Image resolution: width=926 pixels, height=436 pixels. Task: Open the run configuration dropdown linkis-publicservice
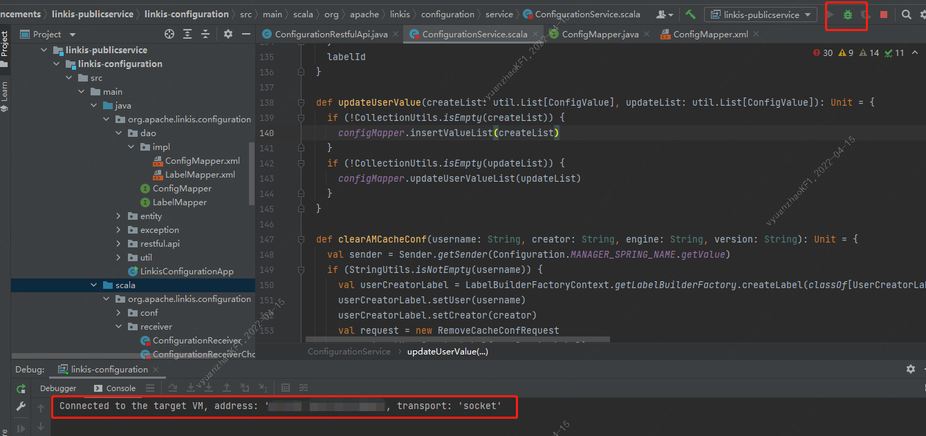759,14
